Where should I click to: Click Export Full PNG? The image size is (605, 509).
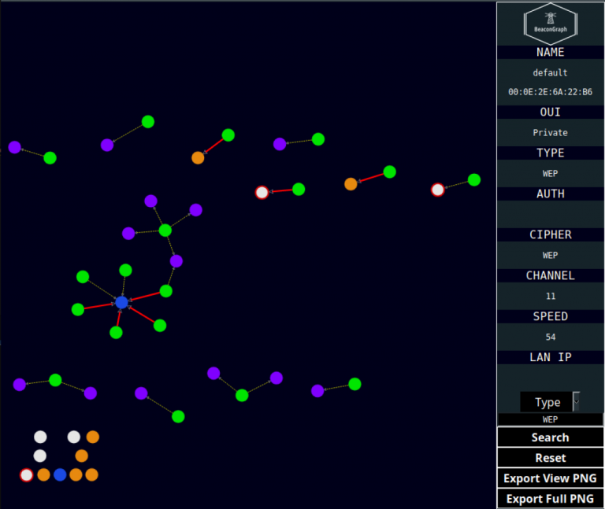(x=550, y=499)
